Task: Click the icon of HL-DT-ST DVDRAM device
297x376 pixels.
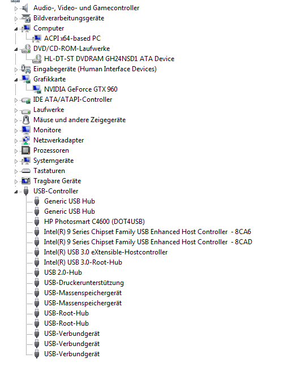Action: coord(37,59)
